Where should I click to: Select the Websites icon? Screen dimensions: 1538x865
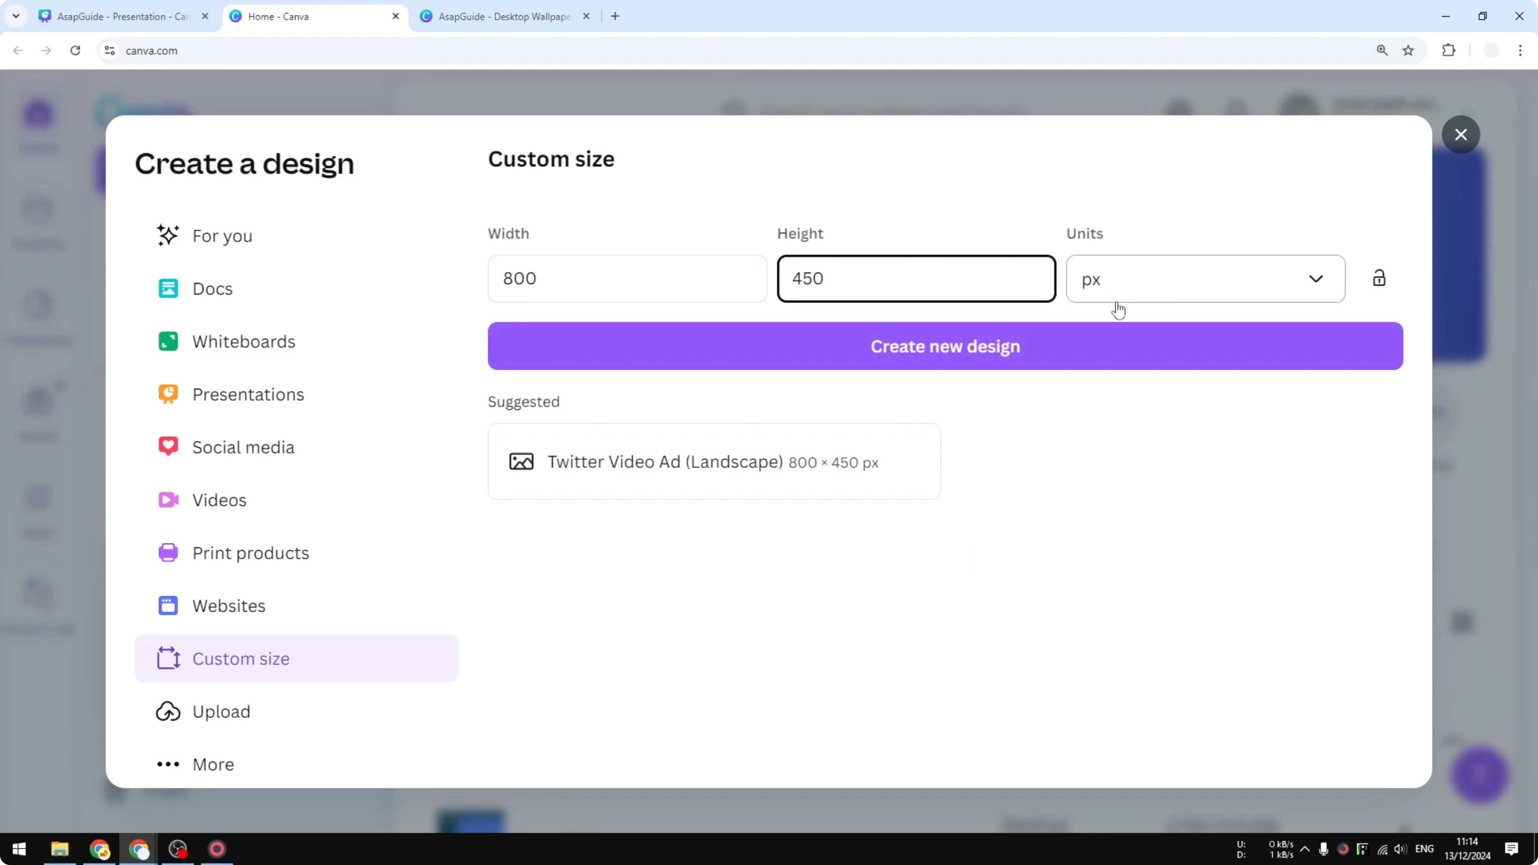click(168, 605)
